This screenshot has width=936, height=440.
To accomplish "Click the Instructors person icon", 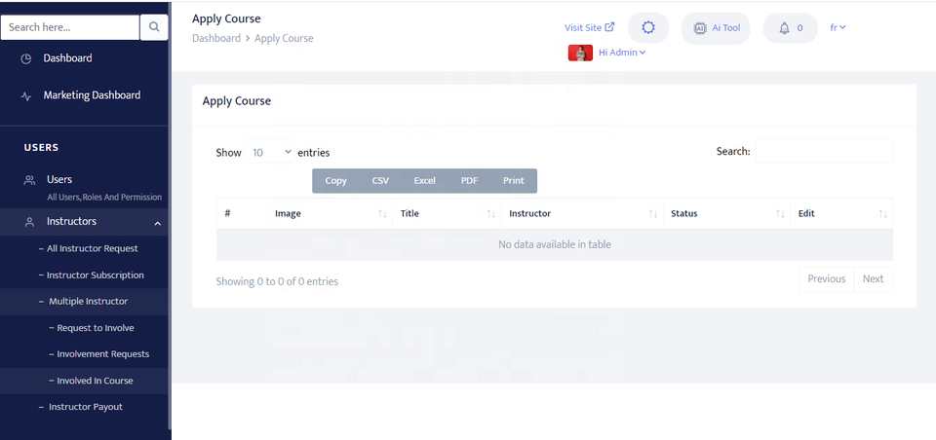I will tap(29, 222).
